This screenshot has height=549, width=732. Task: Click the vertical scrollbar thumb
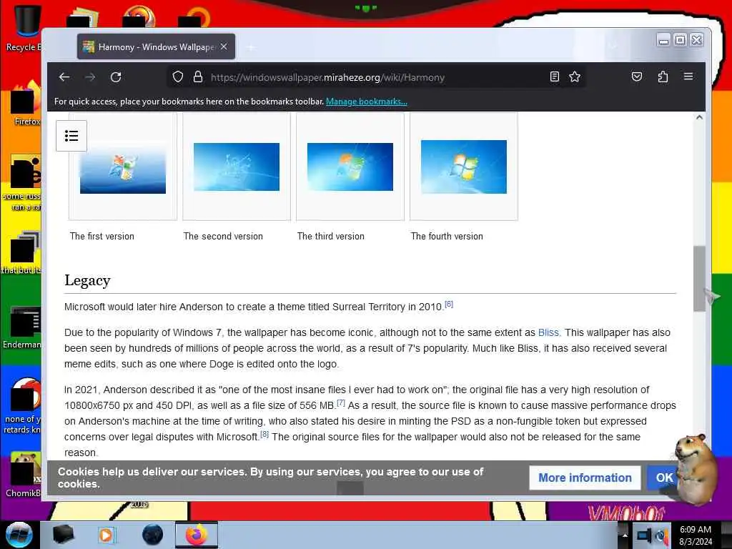tap(699, 278)
